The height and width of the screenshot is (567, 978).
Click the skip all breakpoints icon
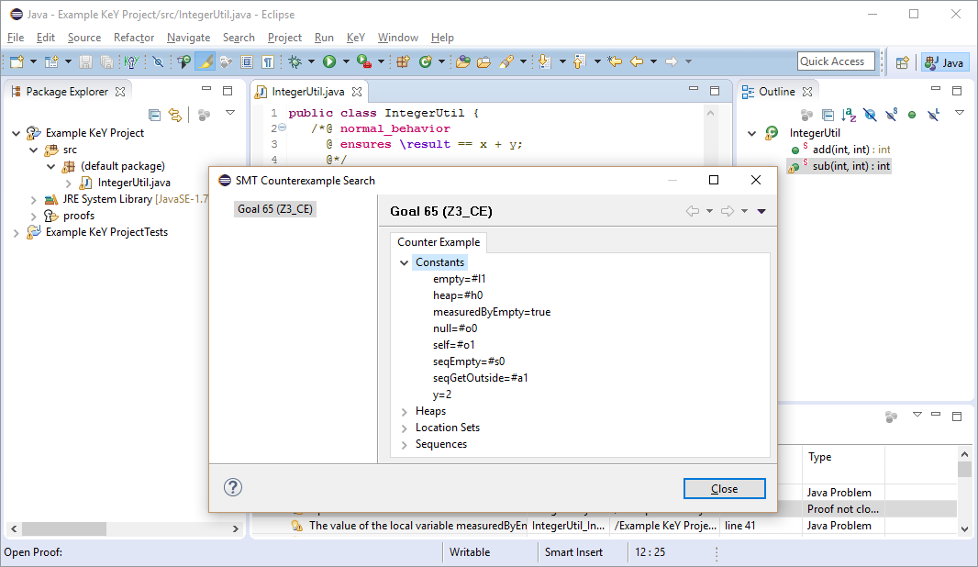(158, 61)
